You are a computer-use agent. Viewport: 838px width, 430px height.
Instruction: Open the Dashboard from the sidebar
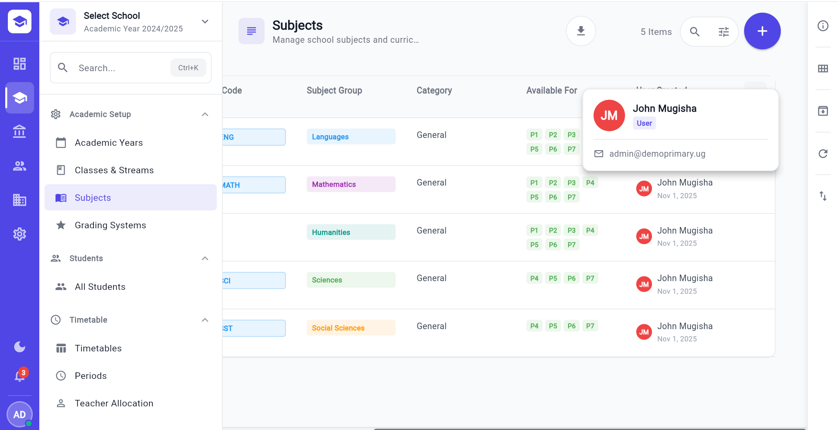(x=19, y=64)
